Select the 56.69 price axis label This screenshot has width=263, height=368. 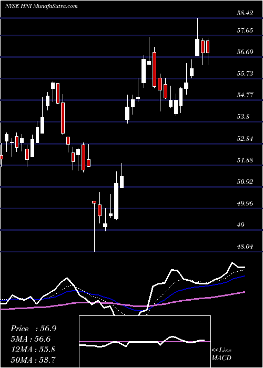pyautogui.click(x=245, y=52)
